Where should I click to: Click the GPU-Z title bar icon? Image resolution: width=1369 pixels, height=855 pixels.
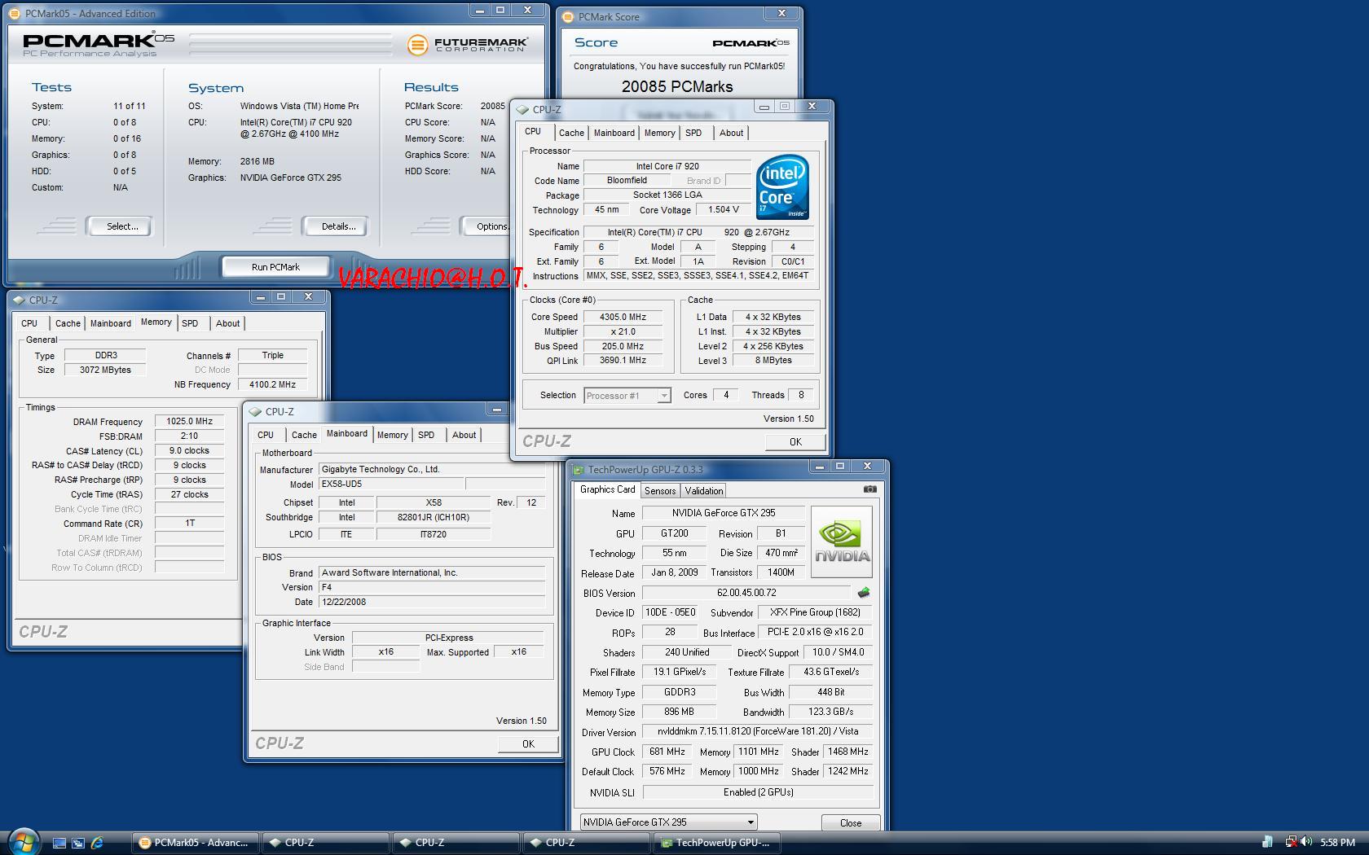578,470
